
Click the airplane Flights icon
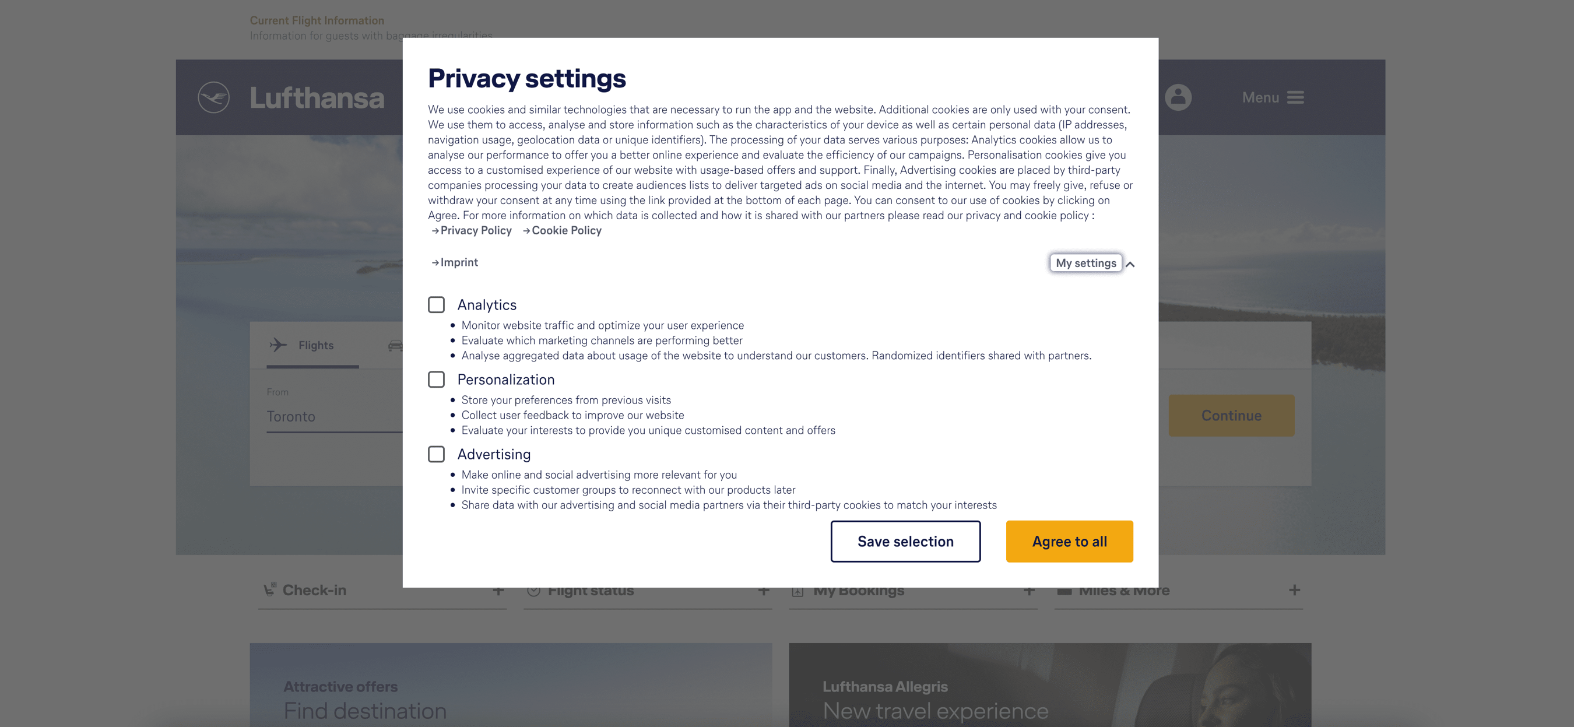click(x=278, y=345)
